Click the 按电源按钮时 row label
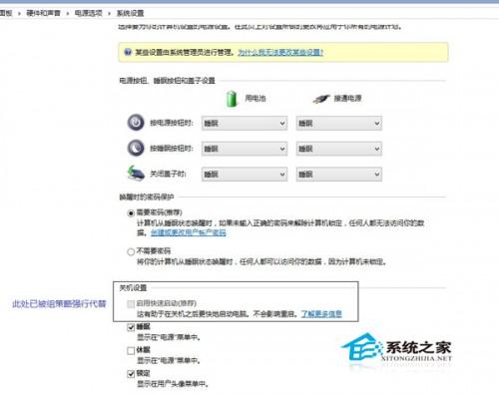 click(172, 123)
